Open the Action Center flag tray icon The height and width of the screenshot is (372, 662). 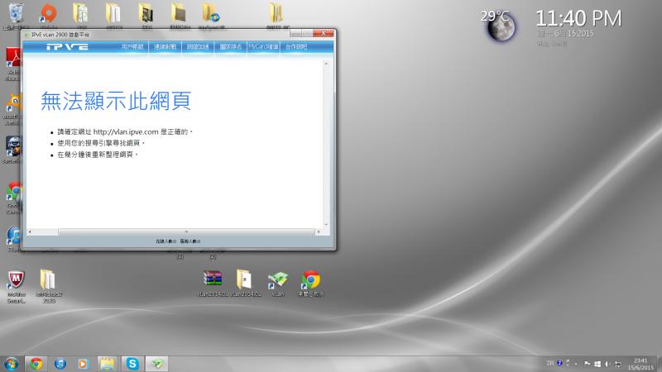(x=587, y=364)
